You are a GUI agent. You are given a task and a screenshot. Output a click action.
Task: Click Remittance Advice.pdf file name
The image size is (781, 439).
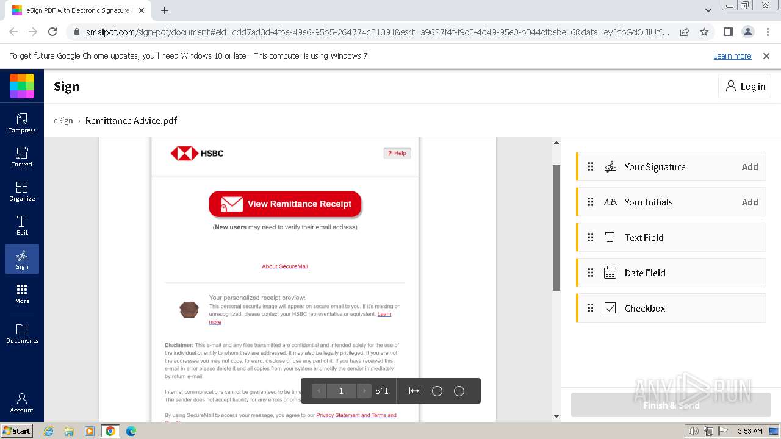(131, 120)
